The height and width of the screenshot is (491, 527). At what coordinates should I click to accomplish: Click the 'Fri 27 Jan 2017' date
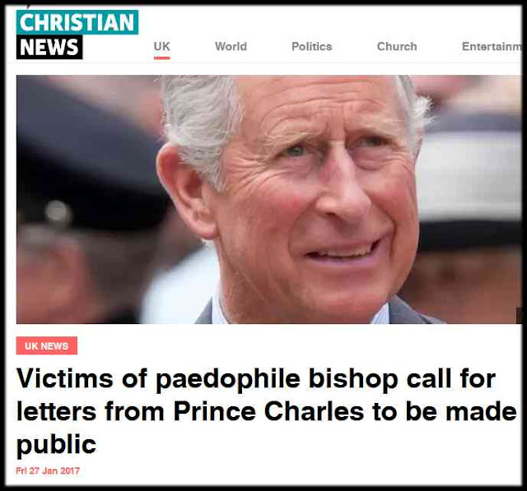click(48, 471)
